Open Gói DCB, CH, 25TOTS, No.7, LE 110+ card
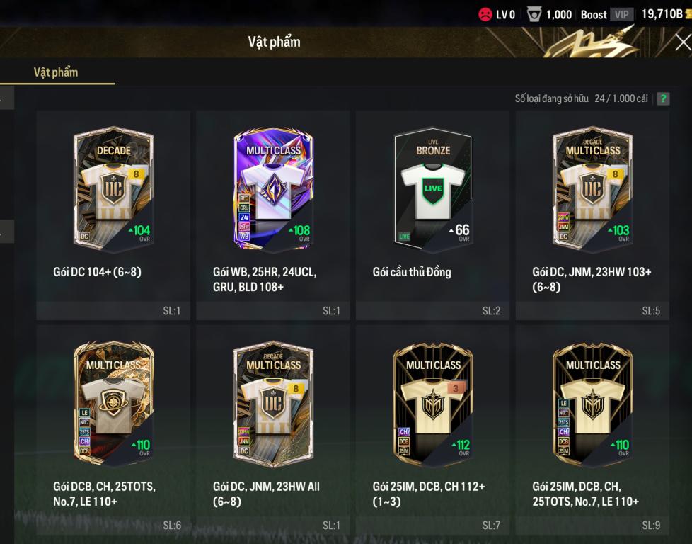The width and height of the screenshot is (692, 544). tap(113, 430)
